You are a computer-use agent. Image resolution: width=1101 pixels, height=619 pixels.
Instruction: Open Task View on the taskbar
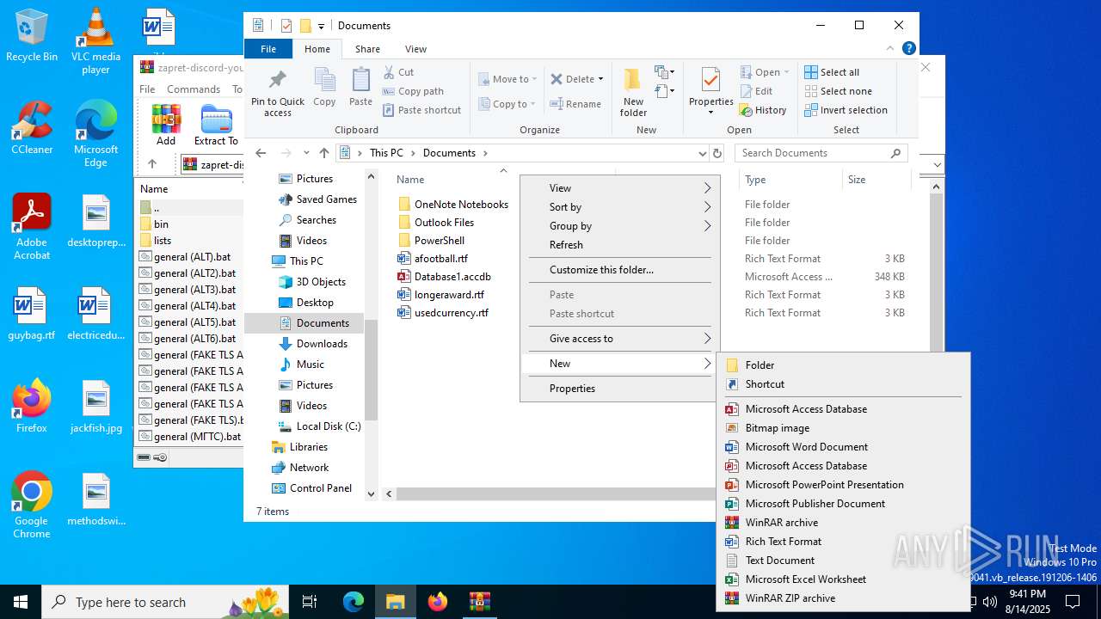[310, 602]
